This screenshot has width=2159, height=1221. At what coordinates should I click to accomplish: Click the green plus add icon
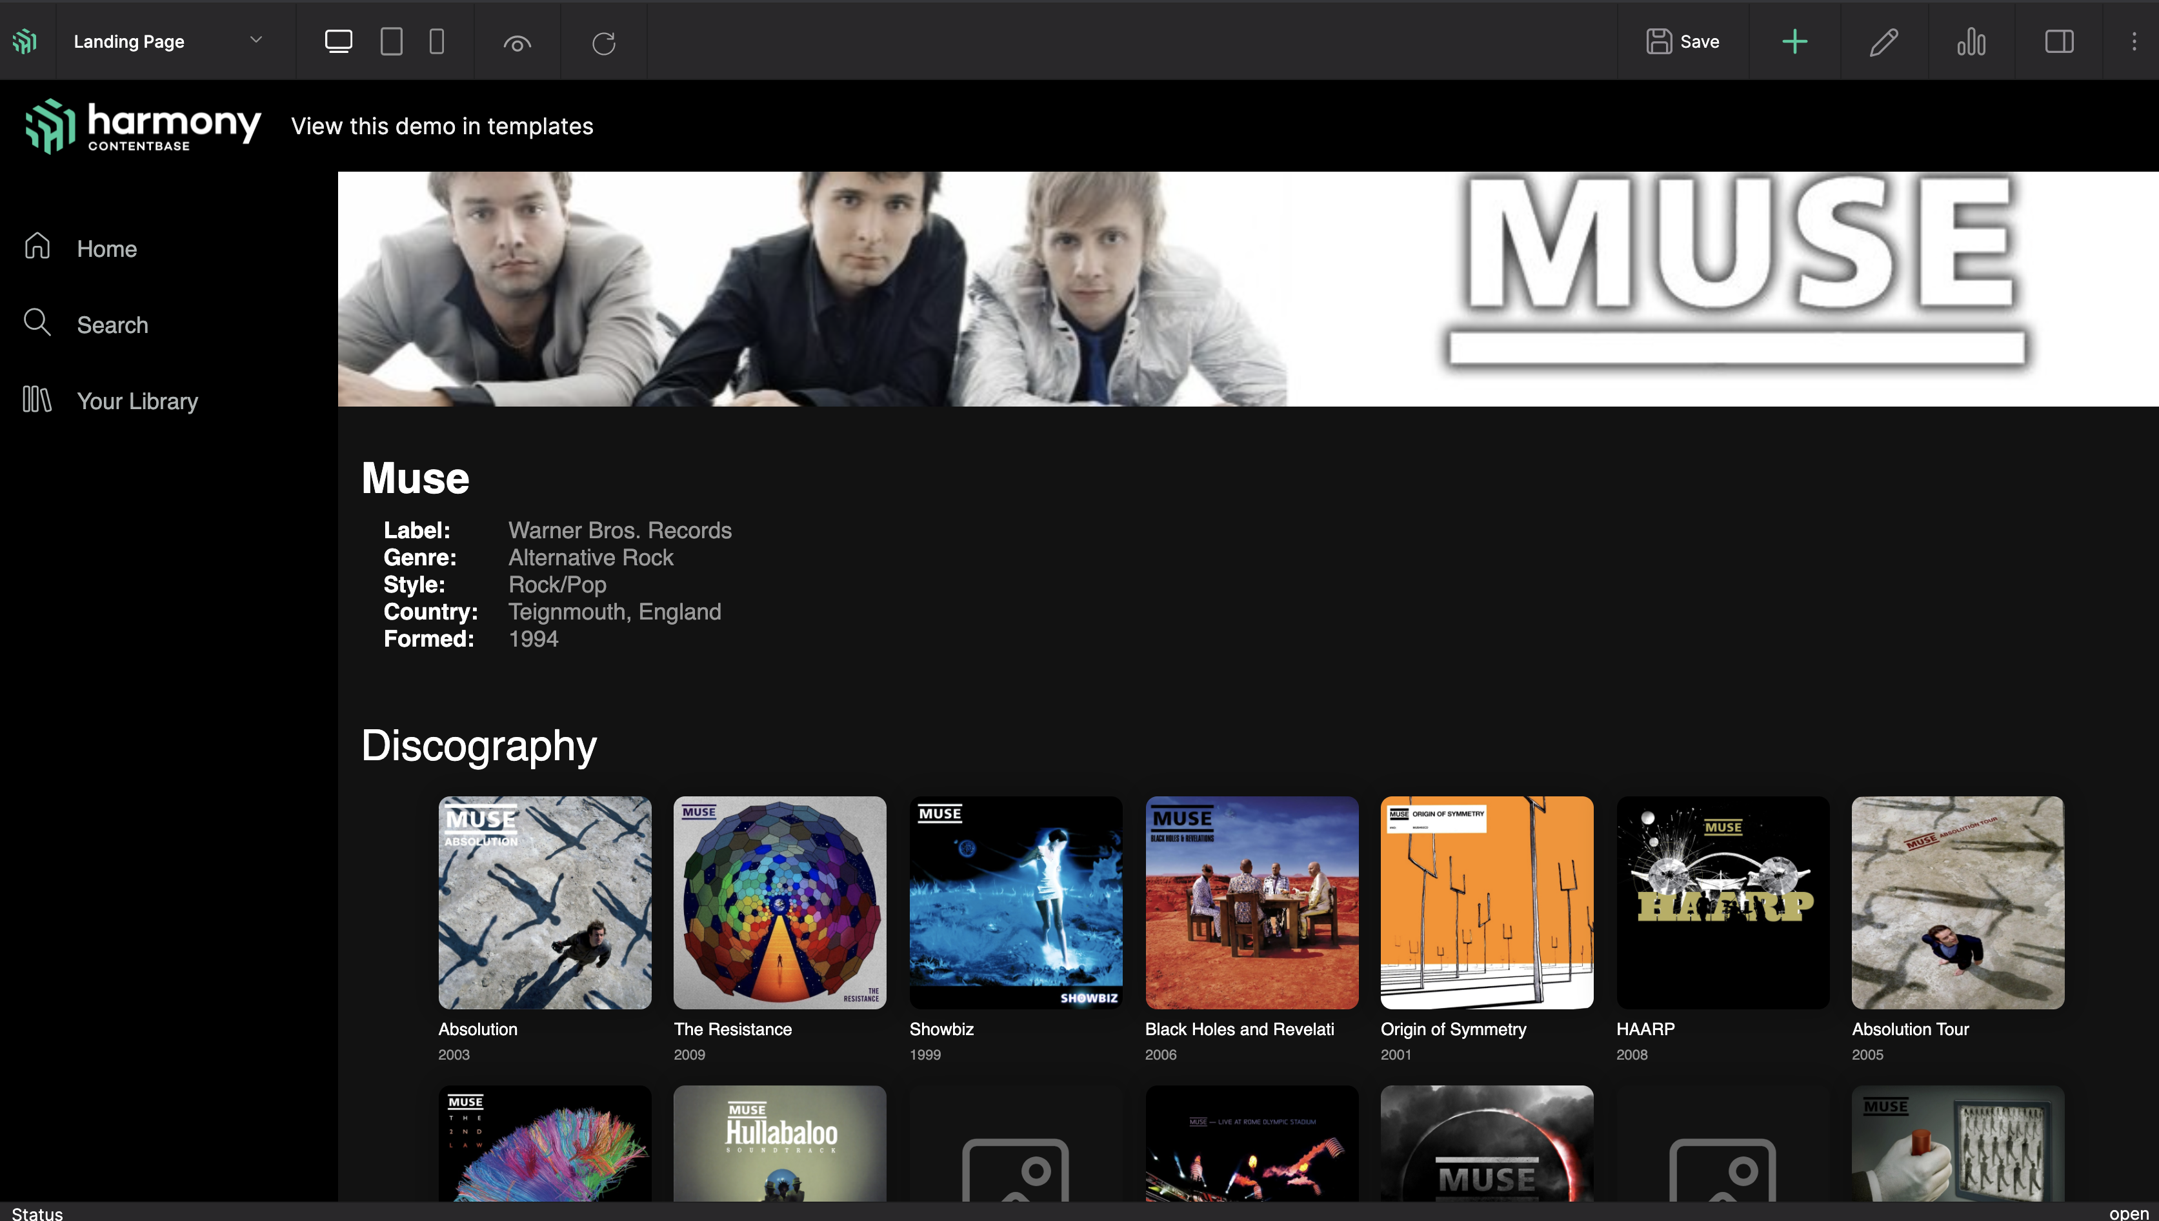pos(1794,41)
